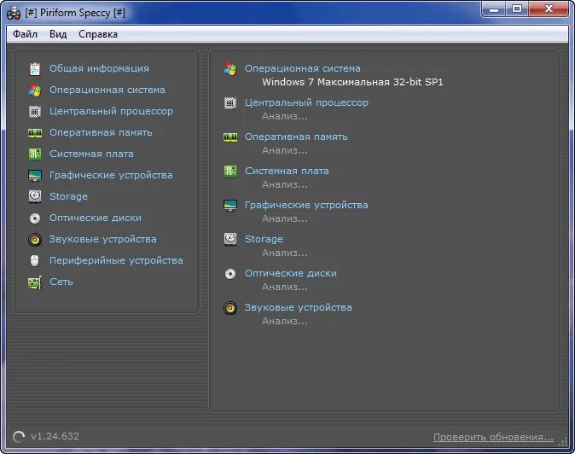Click the RAM stick icon in the sidebar
The width and height of the screenshot is (575, 454).
pos(35,133)
